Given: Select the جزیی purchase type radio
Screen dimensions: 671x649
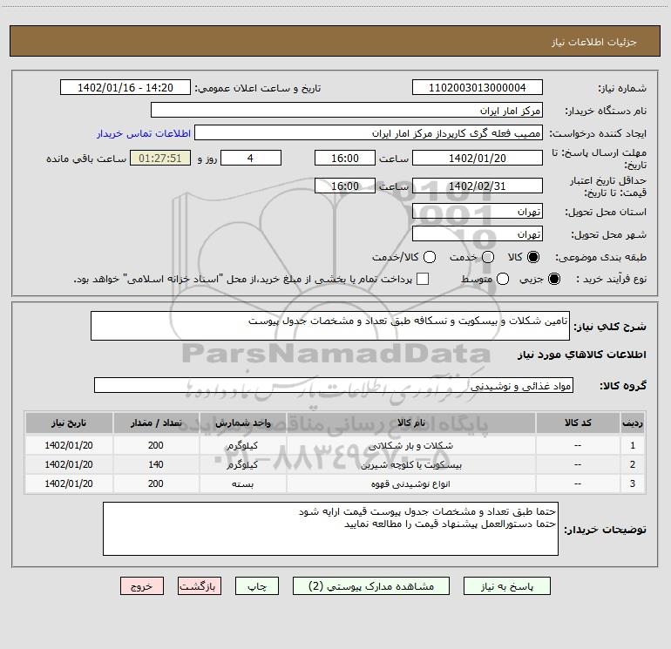Looking at the screenshot, I should coord(553,279).
